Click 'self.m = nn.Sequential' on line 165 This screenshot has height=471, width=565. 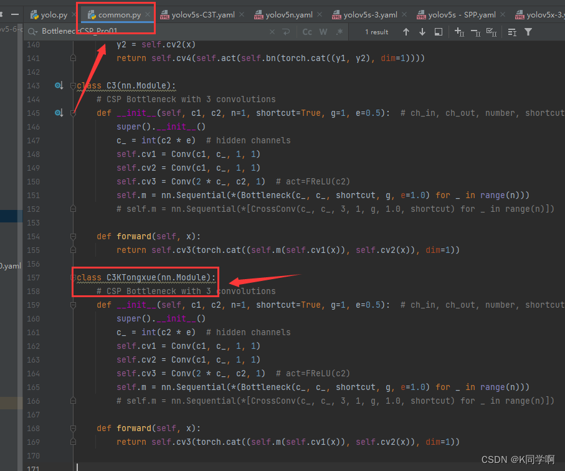(171, 387)
